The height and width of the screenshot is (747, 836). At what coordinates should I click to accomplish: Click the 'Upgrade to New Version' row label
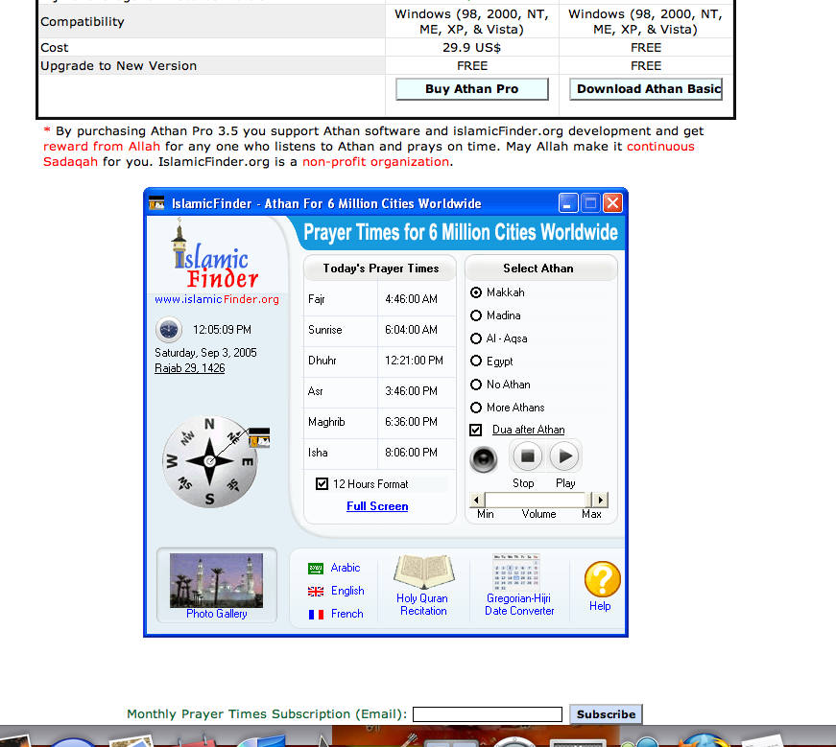(118, 66)
